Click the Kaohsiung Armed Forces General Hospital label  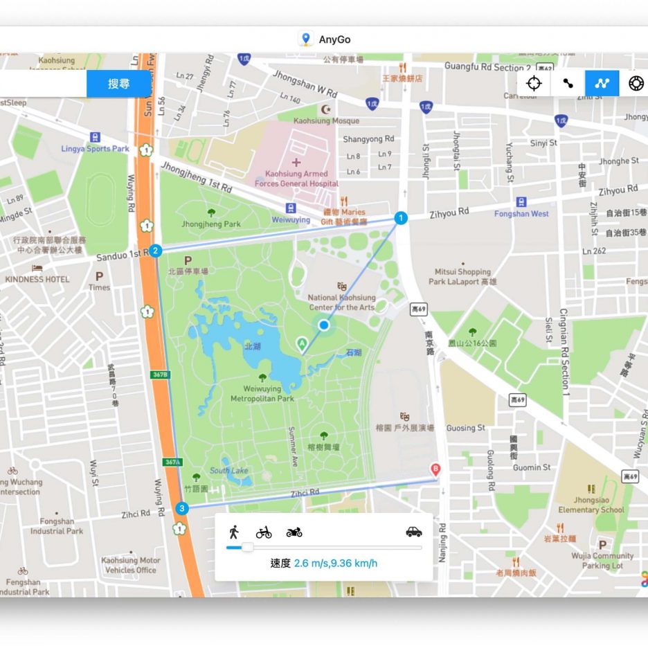click(296, 179)
